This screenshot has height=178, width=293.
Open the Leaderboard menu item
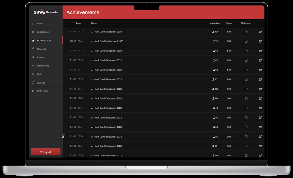click(43, 32)
